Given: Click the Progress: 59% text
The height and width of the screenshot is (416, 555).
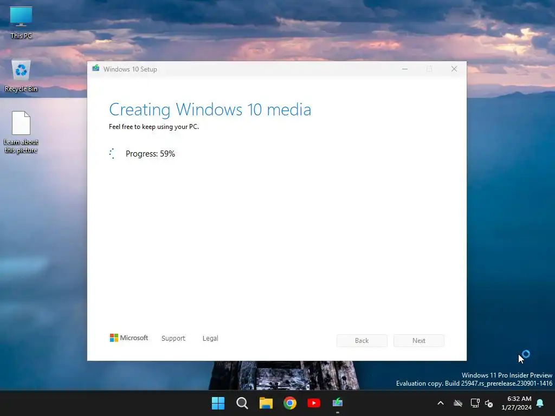Looking at the screenshot, I should (x=151, y=153).
